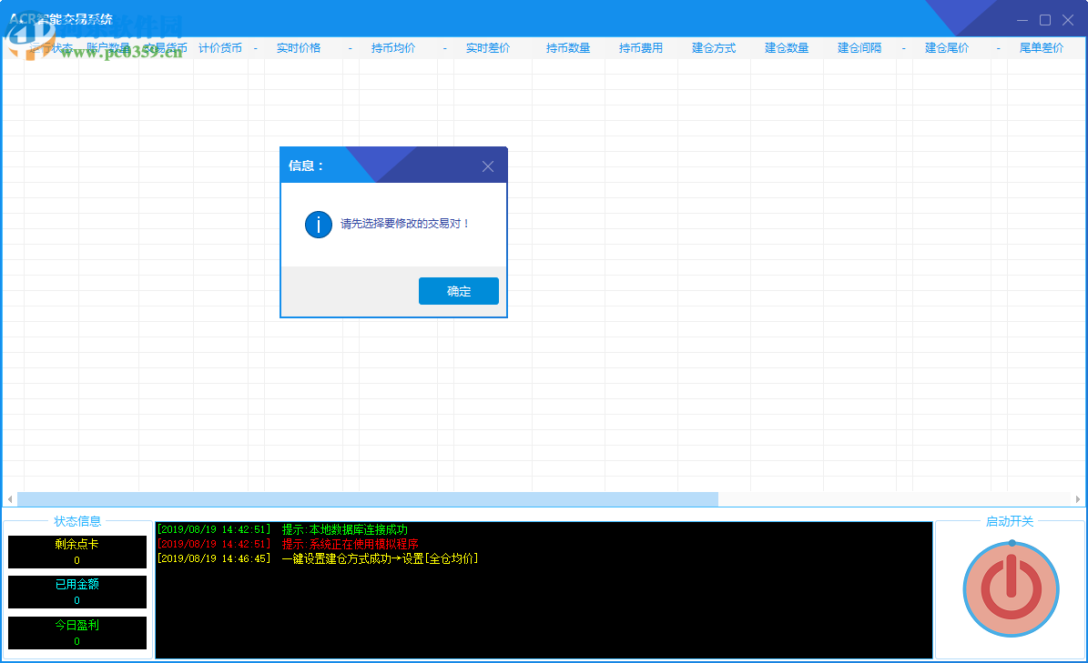Close the 信息 dialog with its X icon

point(488,166)
